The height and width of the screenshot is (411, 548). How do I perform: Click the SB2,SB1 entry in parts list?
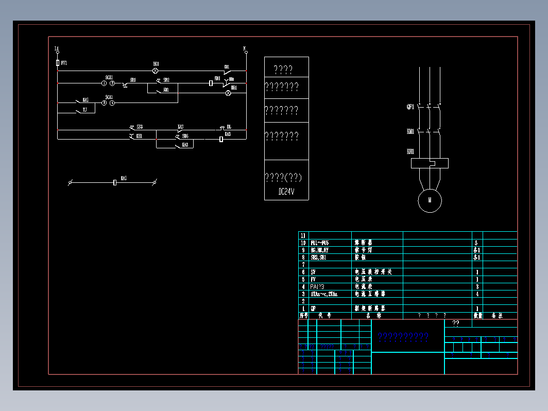click(x=318, y=258)
